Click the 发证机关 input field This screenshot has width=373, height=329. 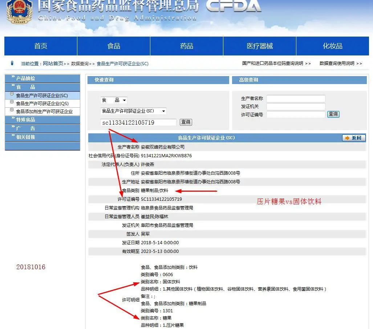[x=296, y=107]
